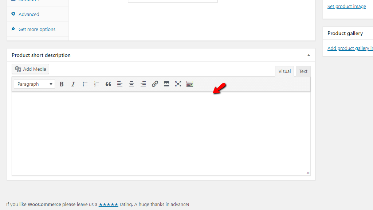The width and height of the screenshot is (373, 210).
Task: Click Add product gallery images link
Action: coord(350,48)
